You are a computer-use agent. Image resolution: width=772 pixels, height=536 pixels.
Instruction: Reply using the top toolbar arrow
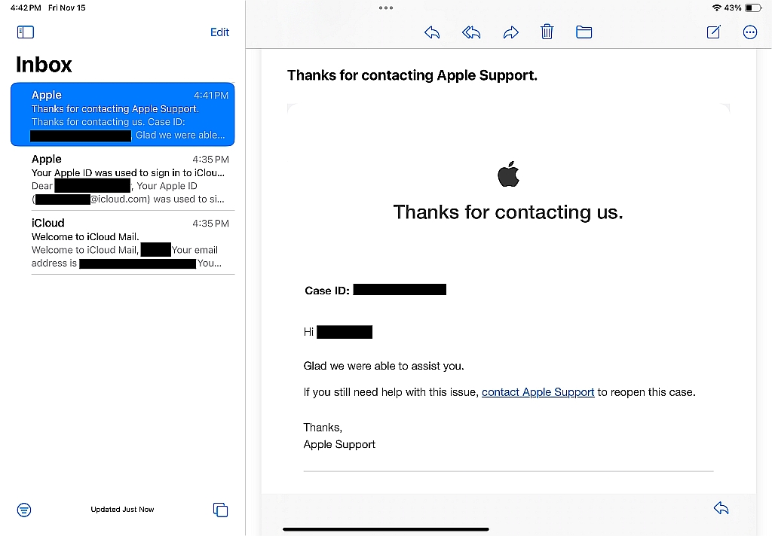coord(432,32)
